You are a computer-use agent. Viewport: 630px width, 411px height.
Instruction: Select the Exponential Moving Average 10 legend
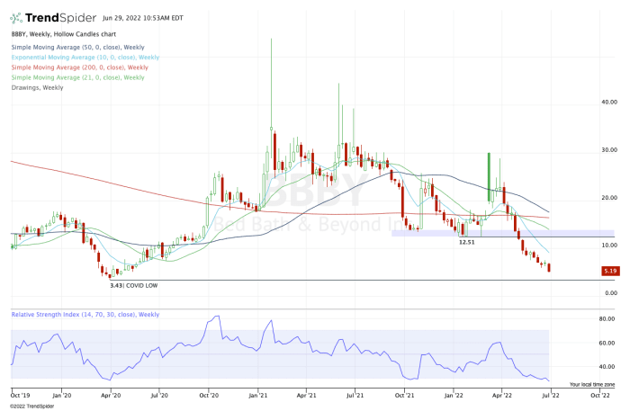point(85,58)
